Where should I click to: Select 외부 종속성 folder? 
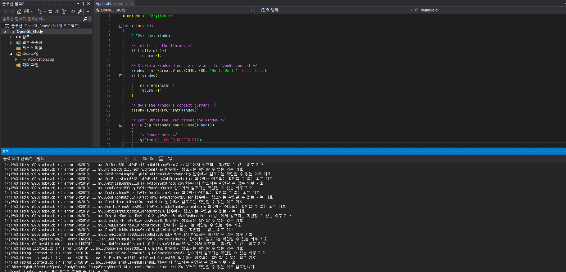32,43
